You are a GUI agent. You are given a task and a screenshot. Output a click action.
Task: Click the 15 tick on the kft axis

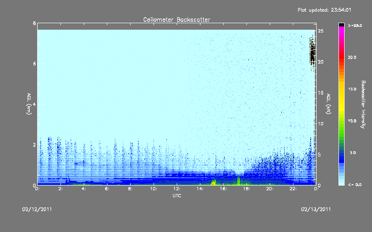pyautogui.click(x=320, y=93)
